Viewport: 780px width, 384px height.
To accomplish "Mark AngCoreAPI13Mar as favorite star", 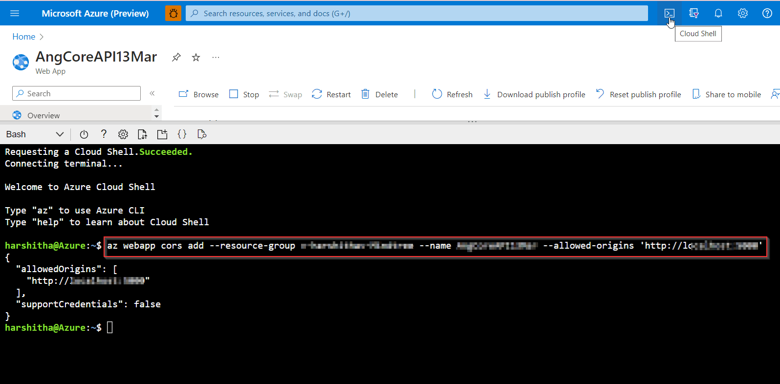I will click(x=196, y=57).
